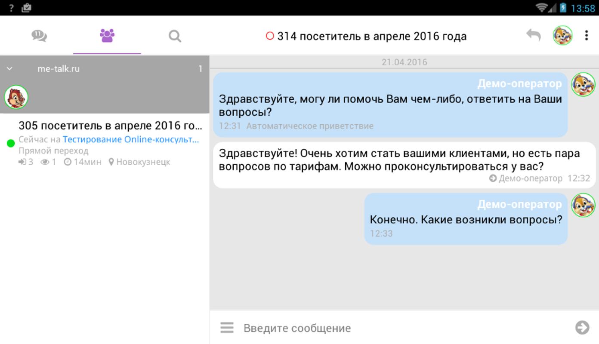Tap the visitor count 1 in me-talk.ru header
The width and height of the screenshot is (599, 344).
(x=200, y=69)
